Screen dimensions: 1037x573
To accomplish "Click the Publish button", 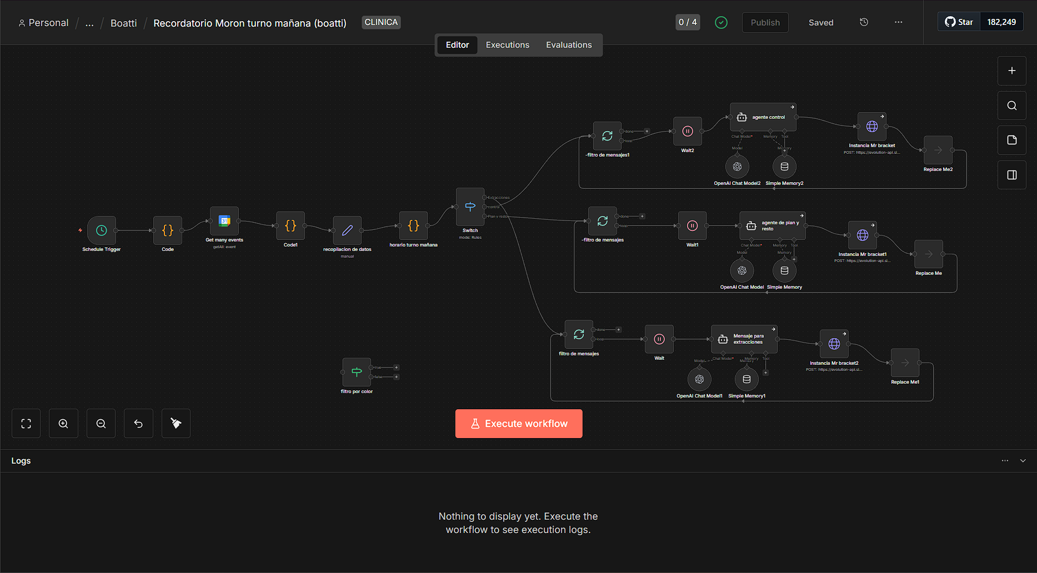I will pyautogui.click(x=765, y=22).
